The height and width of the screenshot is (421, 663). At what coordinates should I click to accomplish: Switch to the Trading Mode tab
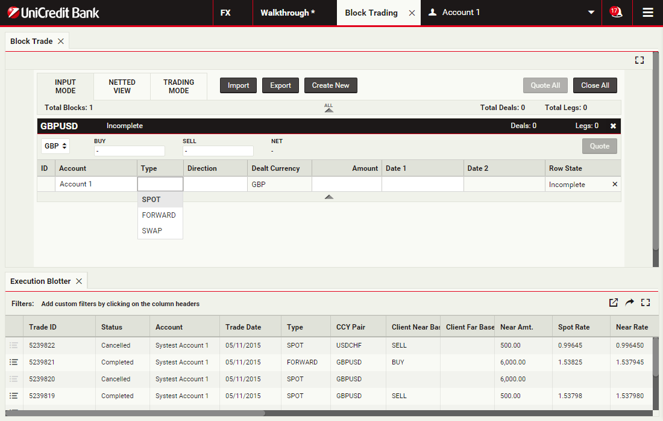pyautogui.click(x=178, y=87)
